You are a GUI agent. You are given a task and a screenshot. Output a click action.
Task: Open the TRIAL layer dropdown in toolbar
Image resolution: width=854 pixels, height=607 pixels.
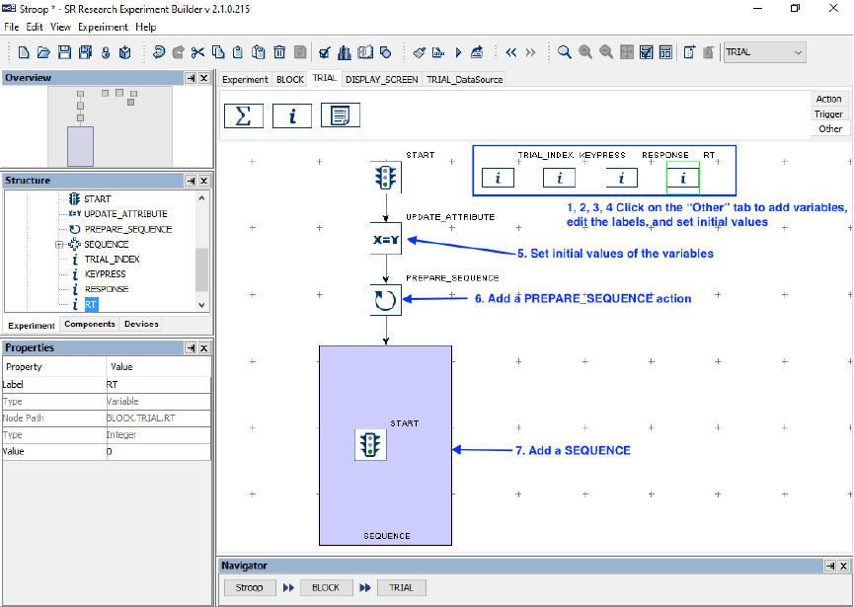764,52
